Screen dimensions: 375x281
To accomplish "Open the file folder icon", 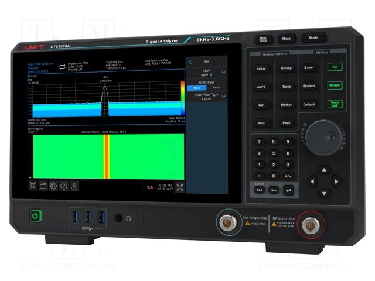I will [x=43, y=186].
